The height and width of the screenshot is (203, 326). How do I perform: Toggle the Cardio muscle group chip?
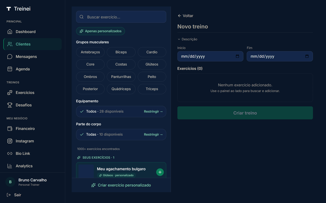coord(152,52)
